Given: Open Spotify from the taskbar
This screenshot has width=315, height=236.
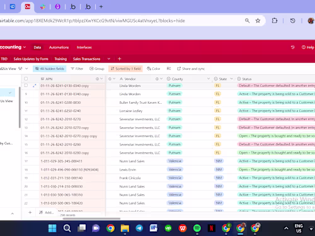Looking at the screenshot, I should tap(197, 228).
